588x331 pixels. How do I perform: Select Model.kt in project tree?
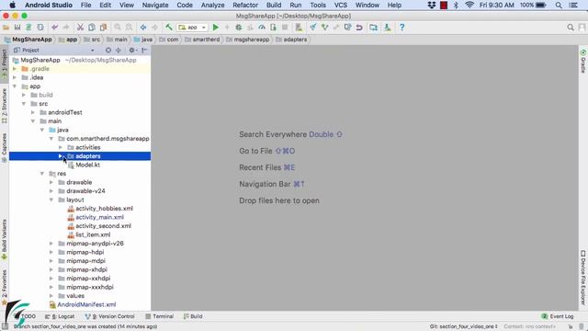87,165
